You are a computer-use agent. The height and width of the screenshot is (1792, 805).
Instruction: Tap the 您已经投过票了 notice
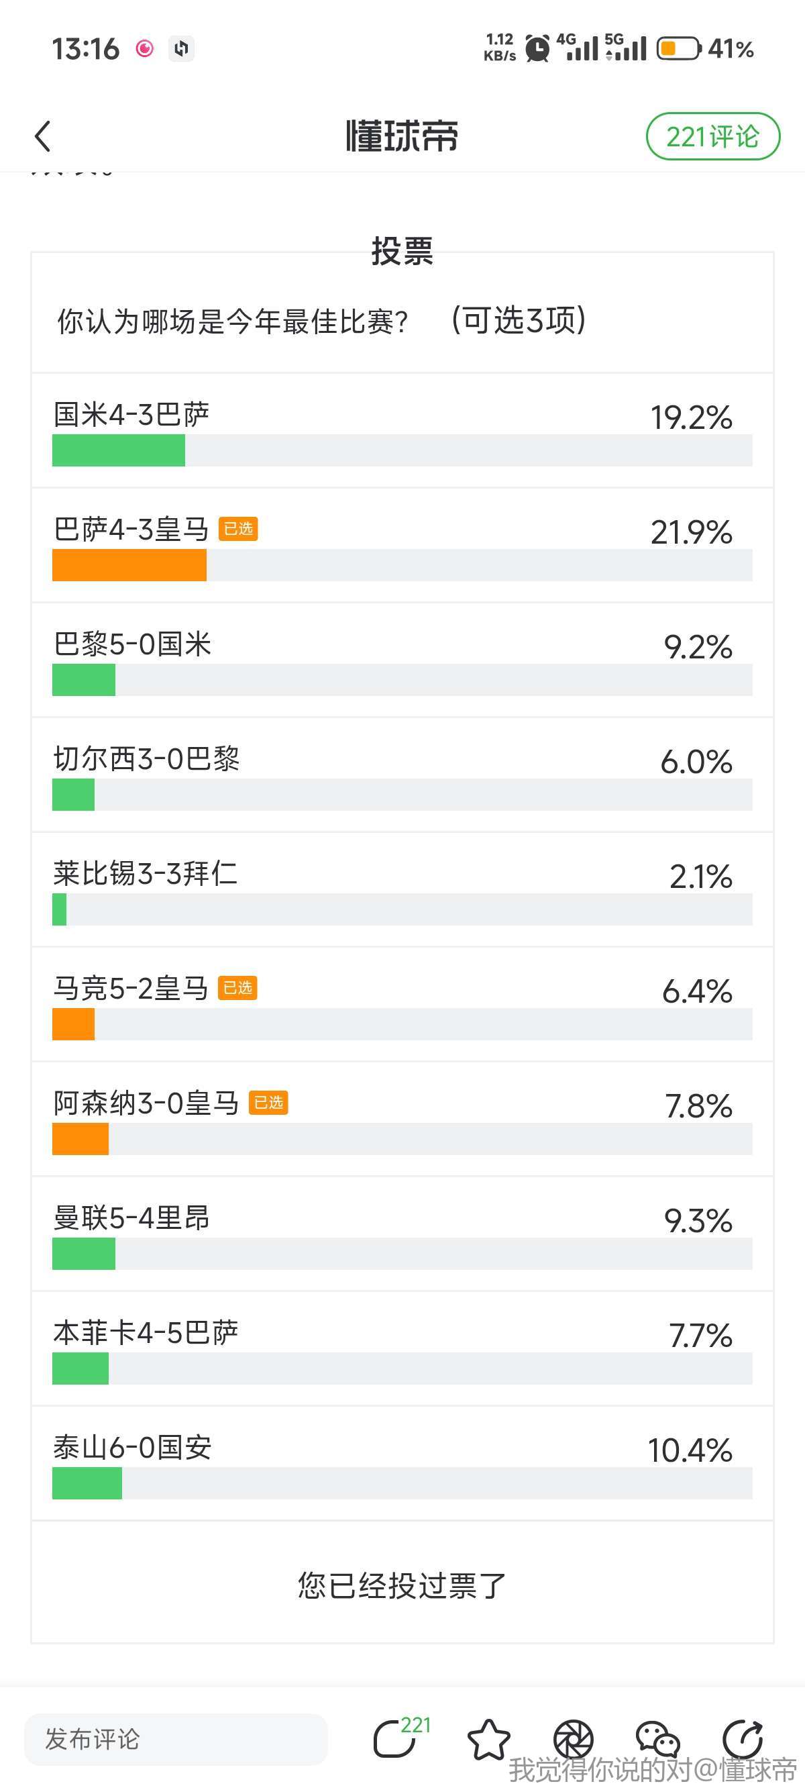[x=402, y=1586]
